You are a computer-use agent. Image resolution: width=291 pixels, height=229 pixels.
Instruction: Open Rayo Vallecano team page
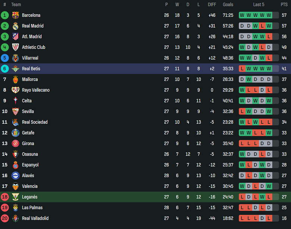[x=36, y=90]
